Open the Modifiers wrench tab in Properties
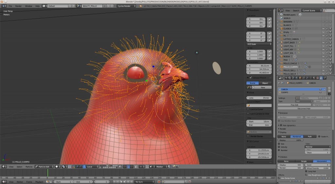This screenshot has width=335, height=184. tap(307, 78)
